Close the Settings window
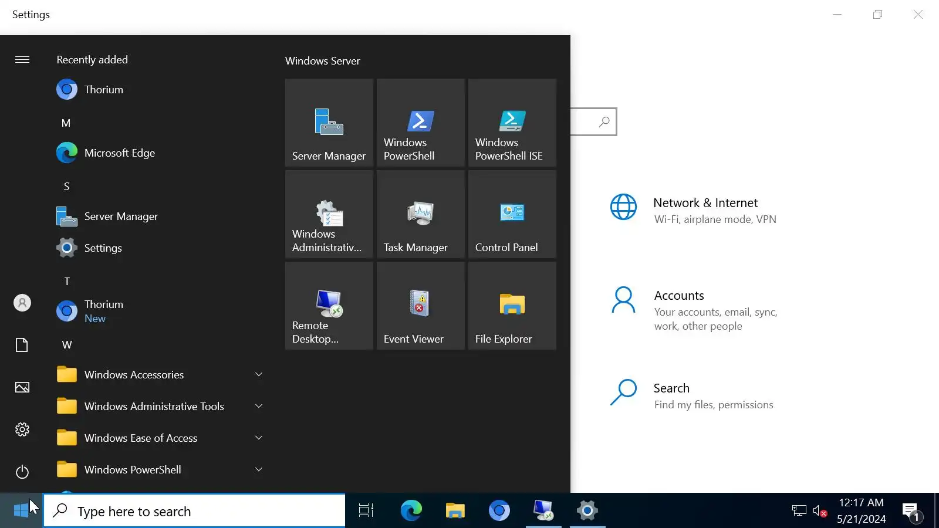The width and height of the screenshot is (939, 528). pyautogui.click(x=918, y=15)
